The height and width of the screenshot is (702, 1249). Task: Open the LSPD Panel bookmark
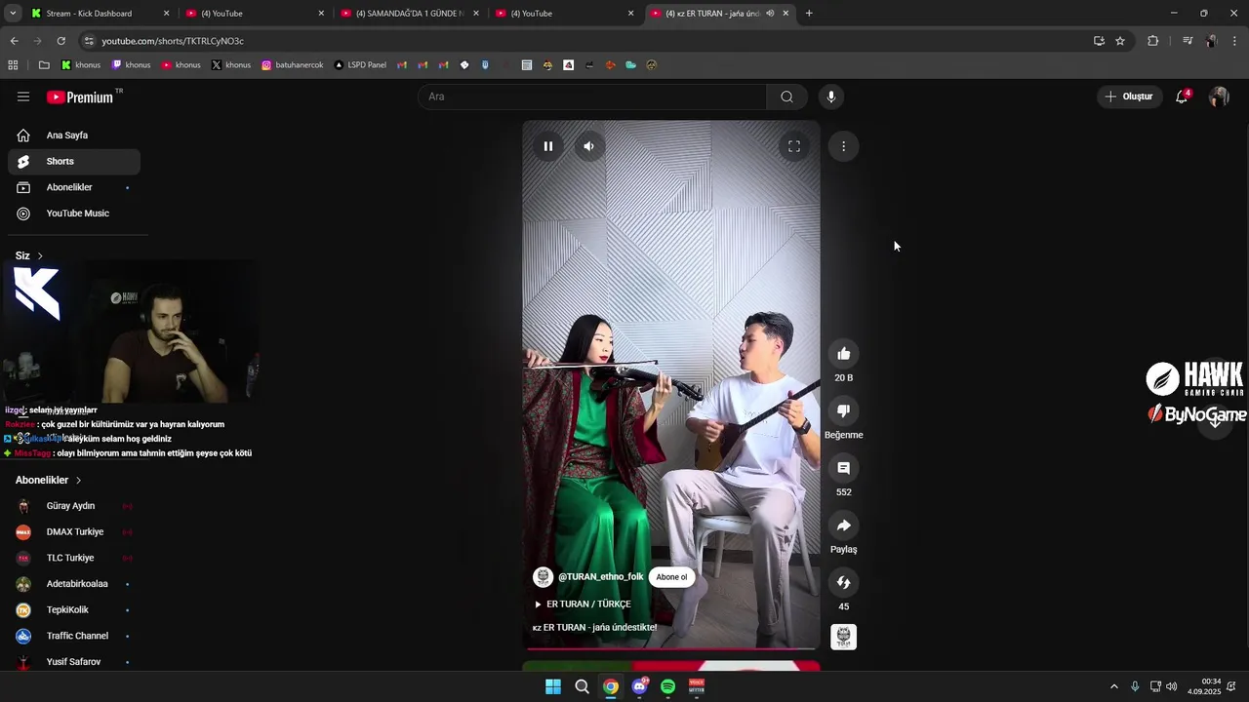tap(360, 65)
